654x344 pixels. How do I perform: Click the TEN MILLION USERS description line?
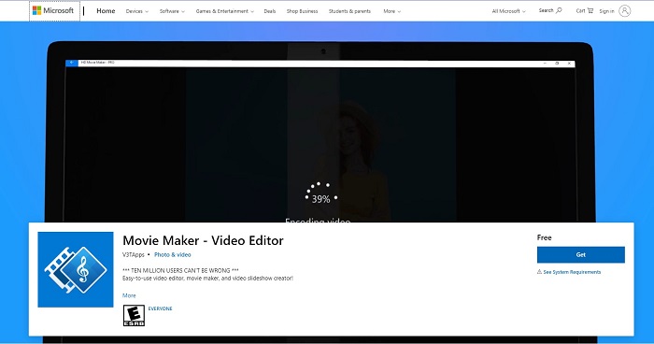pos(180,270)
